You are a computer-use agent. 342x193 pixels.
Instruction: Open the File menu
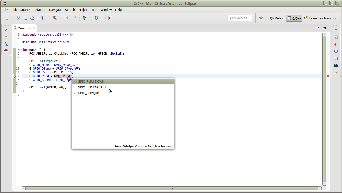click(x=6, y=10)
